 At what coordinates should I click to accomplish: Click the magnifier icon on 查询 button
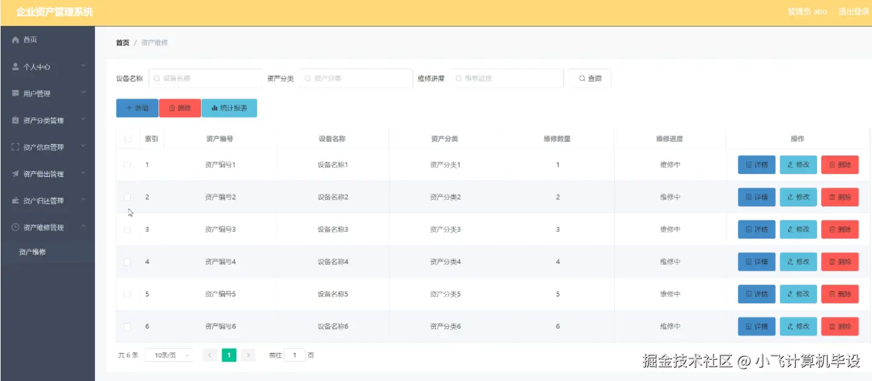click(582, 78)
